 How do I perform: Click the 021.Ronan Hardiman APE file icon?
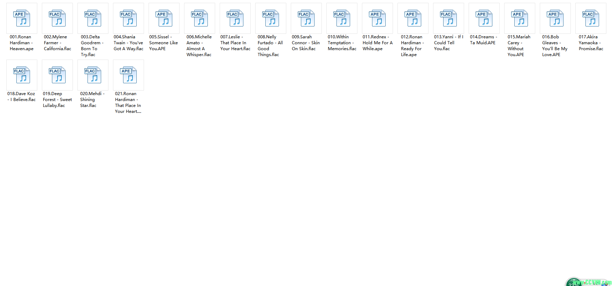click(x=128, y=75)
